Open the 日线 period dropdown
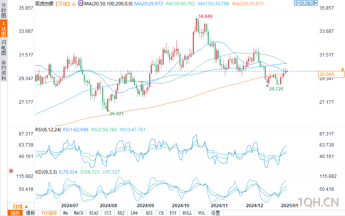 (21, 206)
